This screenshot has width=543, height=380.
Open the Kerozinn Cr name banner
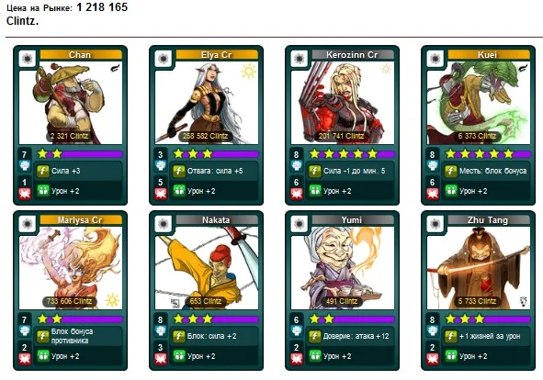353,55
